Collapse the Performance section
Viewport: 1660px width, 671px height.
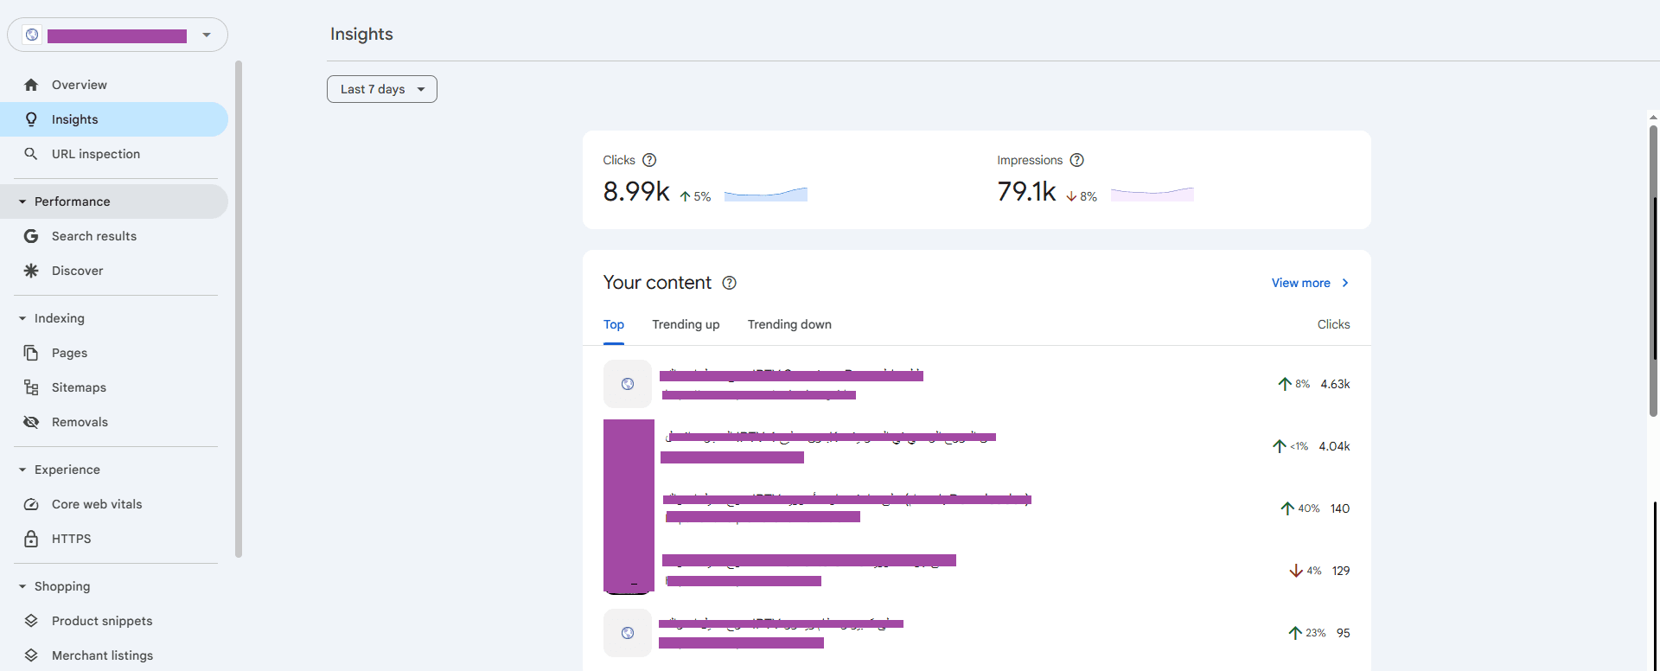click(x=22, y=201)
